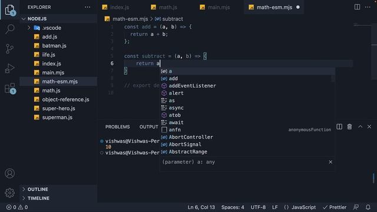Click the unsaved dot on math-esm.mjs tab
This screenshot has height=212, width=377.
click(x=298, y=7)
